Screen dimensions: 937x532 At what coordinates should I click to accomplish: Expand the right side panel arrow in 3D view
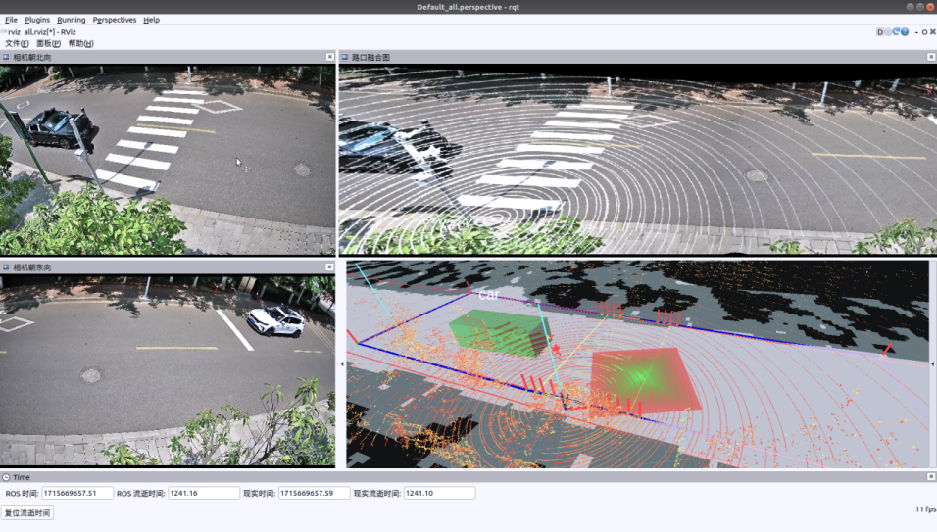[x=932, y=363]
